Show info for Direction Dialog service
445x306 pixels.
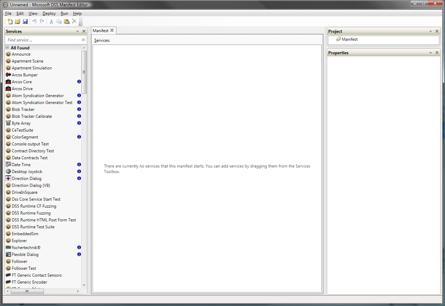pos(79,179)
